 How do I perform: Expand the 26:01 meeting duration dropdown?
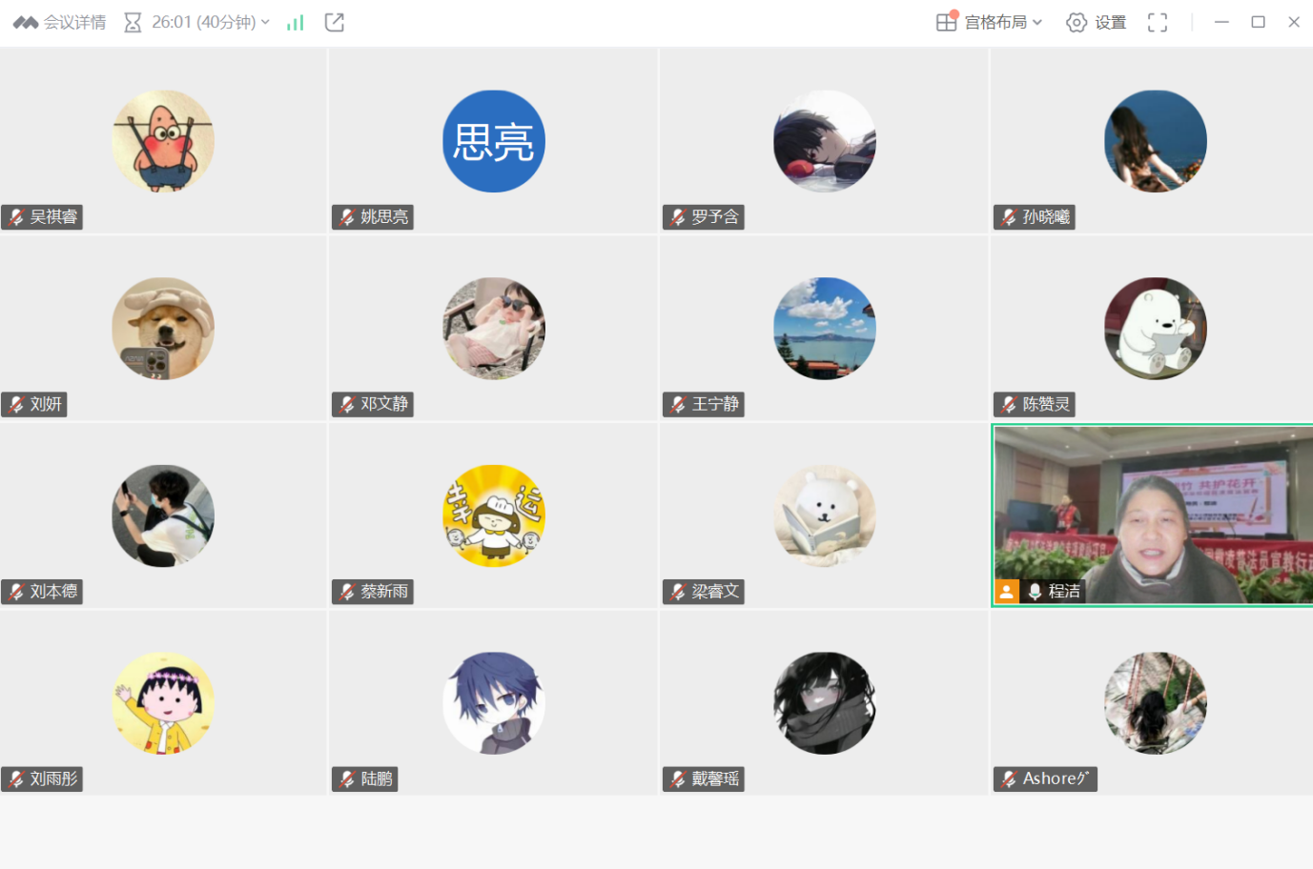211,22
